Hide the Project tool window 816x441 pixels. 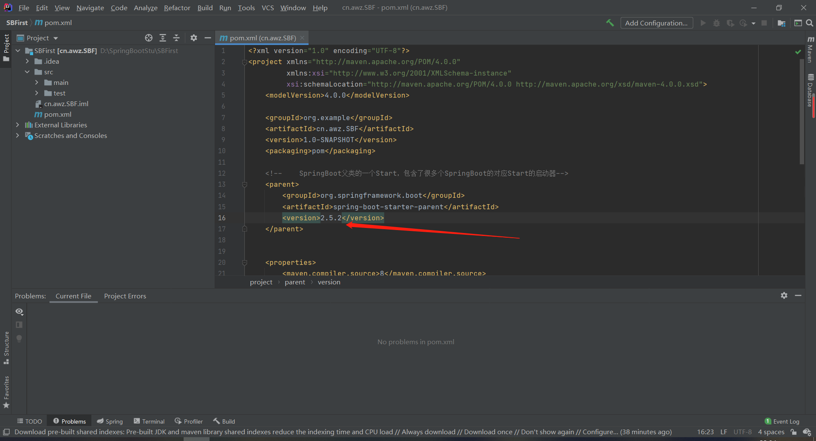click(x=207, y=38)
